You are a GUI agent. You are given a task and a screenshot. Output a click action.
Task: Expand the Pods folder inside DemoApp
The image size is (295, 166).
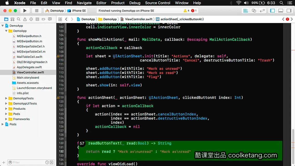[x=6, y=114]
